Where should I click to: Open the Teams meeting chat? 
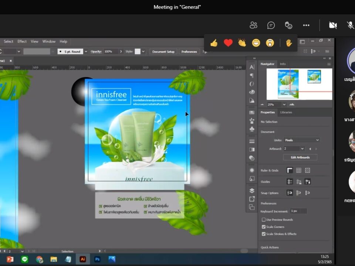(271, 25)
